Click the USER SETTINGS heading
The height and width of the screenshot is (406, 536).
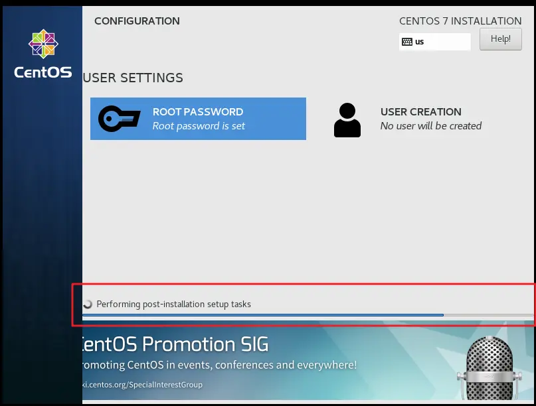point(133,78)
